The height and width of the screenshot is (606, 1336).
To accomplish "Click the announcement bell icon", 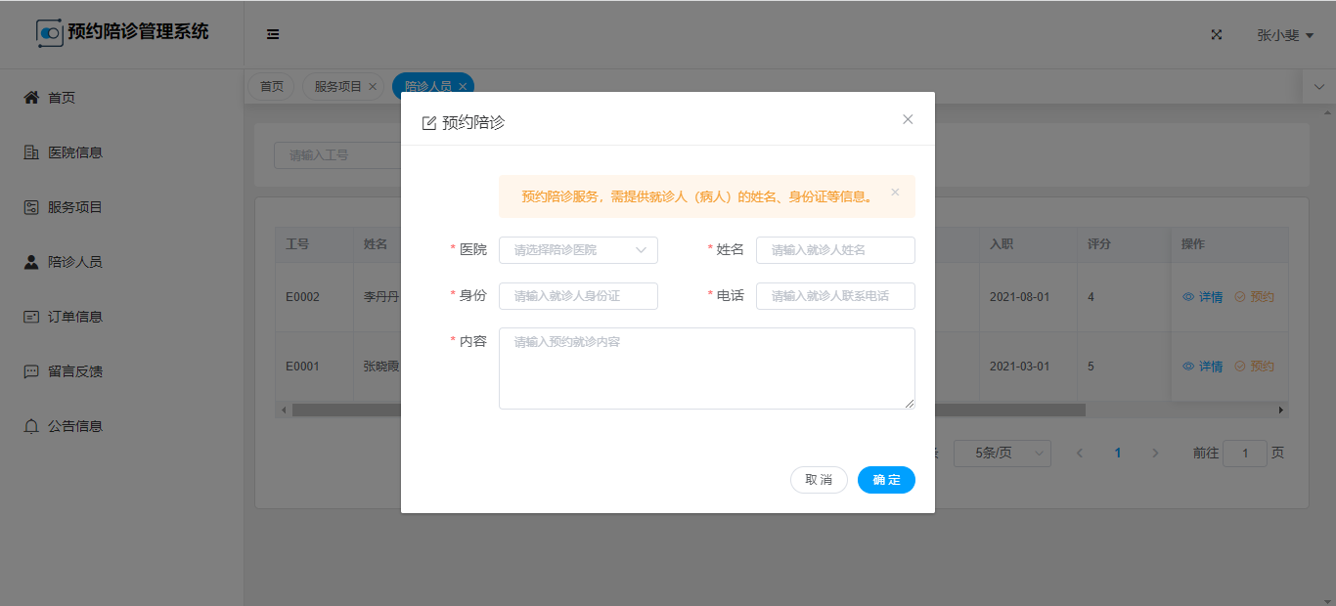I will (31, 426).
